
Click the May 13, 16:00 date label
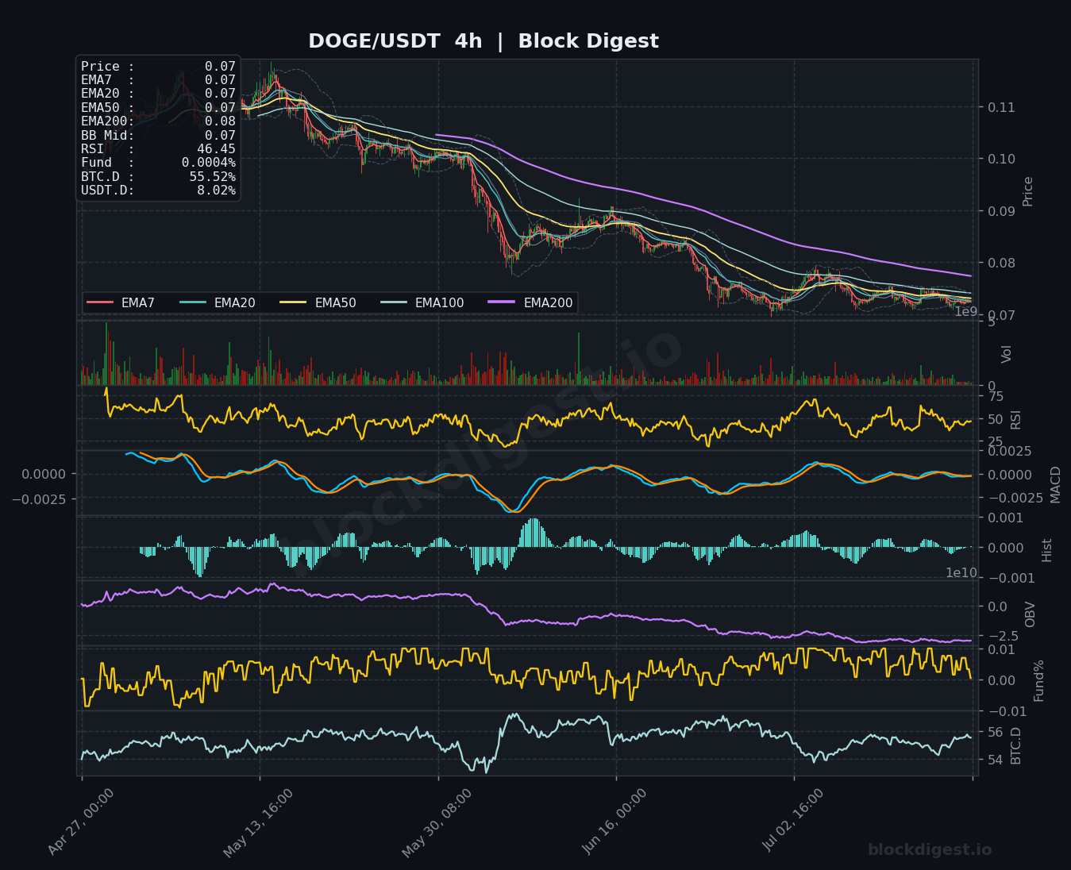pyautogui.click(x=258, y=822)
